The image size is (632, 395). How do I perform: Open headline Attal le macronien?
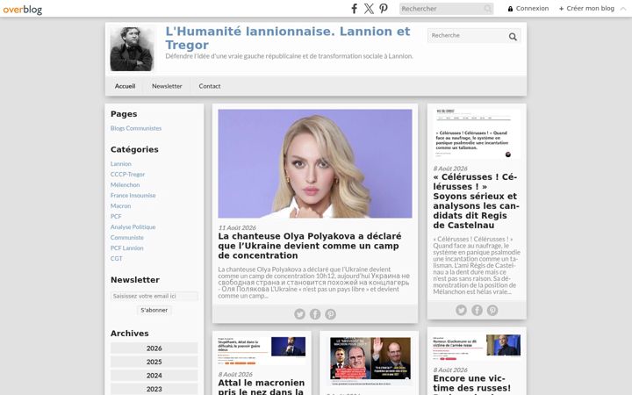262,386
